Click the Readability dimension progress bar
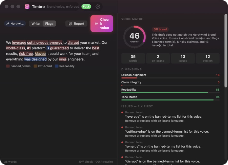Viewport: 228px width, 165px height. click(x=170, y=93)
